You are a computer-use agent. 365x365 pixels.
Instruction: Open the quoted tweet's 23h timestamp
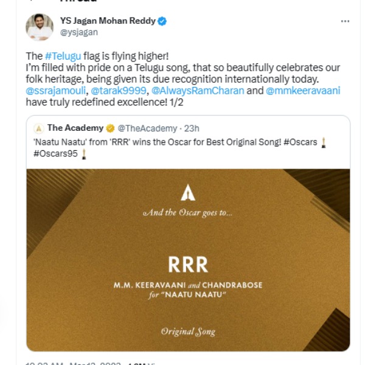click(191, 128)
